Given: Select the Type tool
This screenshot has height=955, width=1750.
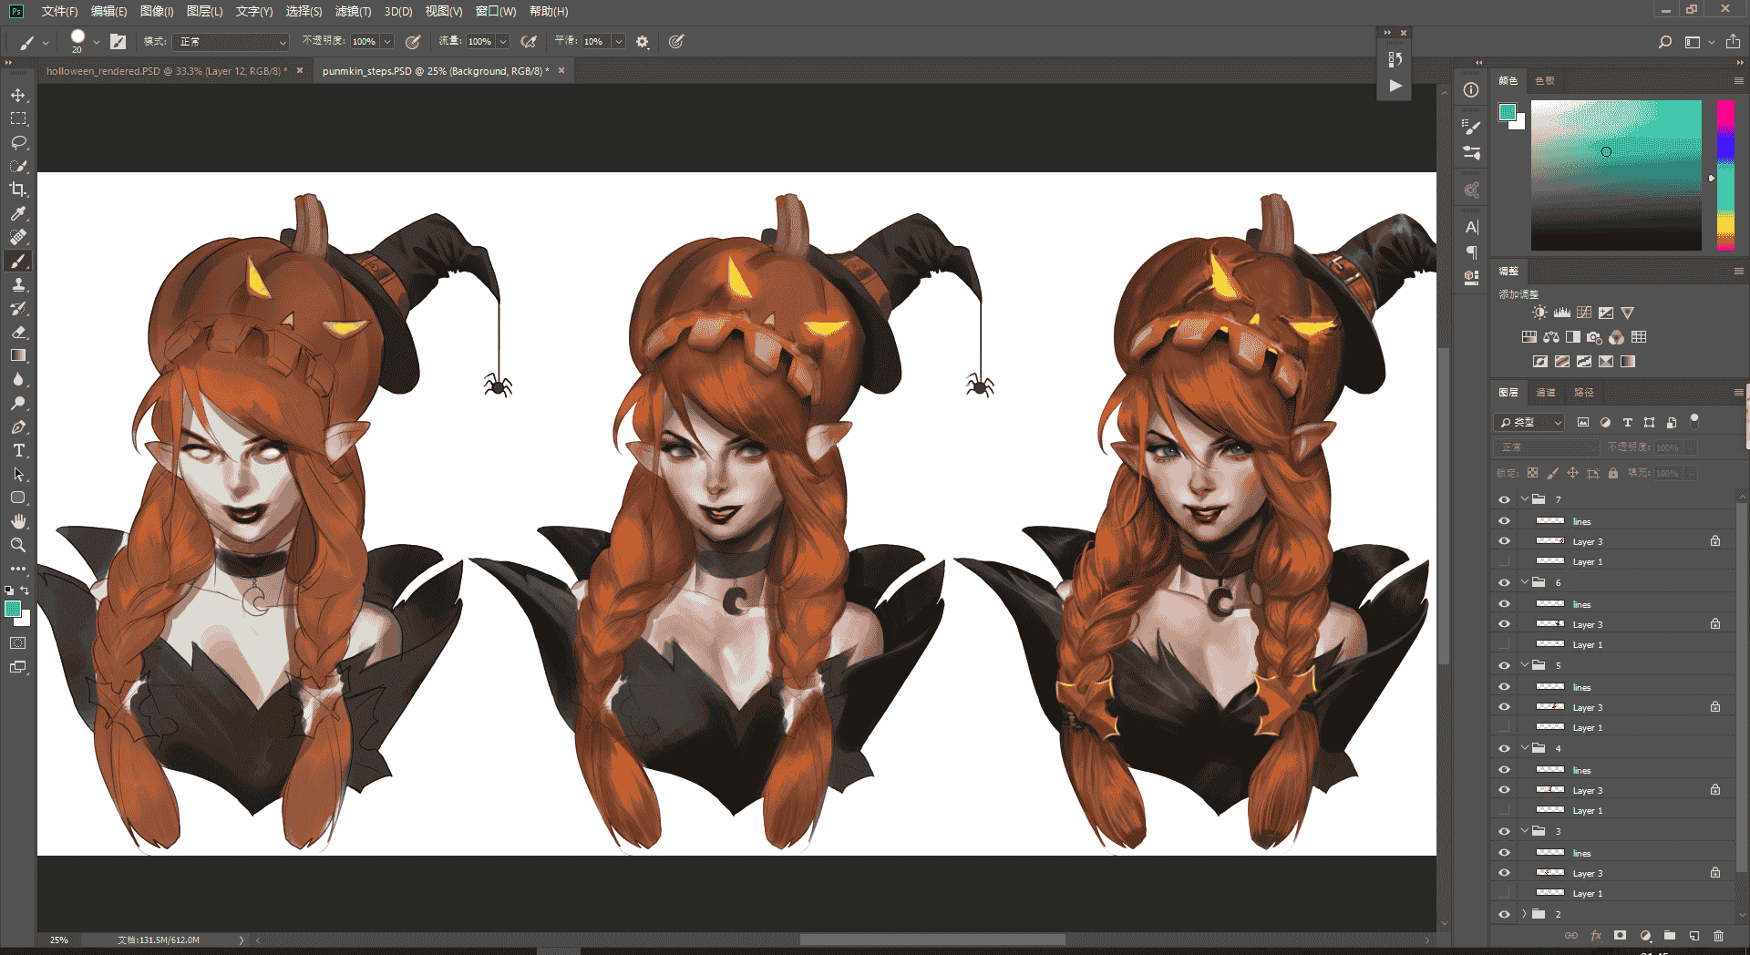Looking at the screenshot, I should tap(18, 450).
